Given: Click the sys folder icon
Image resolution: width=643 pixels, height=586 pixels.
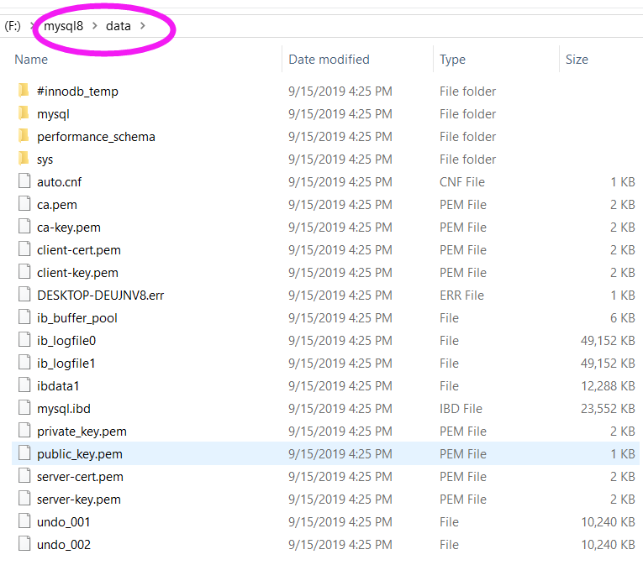Looking at the screenshot, I should pos(23,159).
